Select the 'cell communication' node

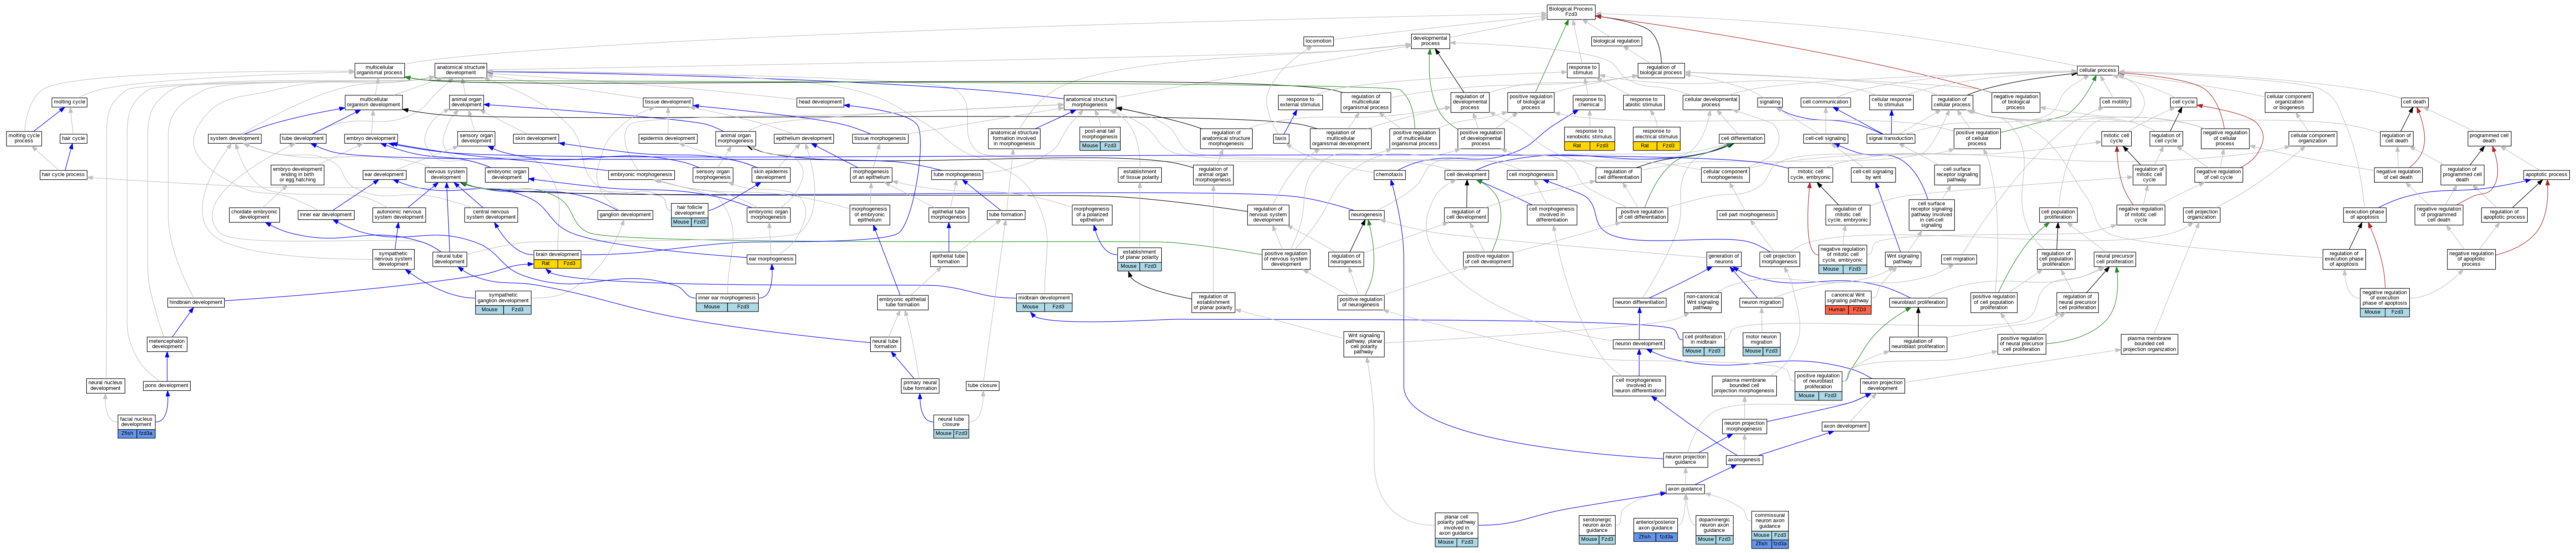tap(1825, 102)
